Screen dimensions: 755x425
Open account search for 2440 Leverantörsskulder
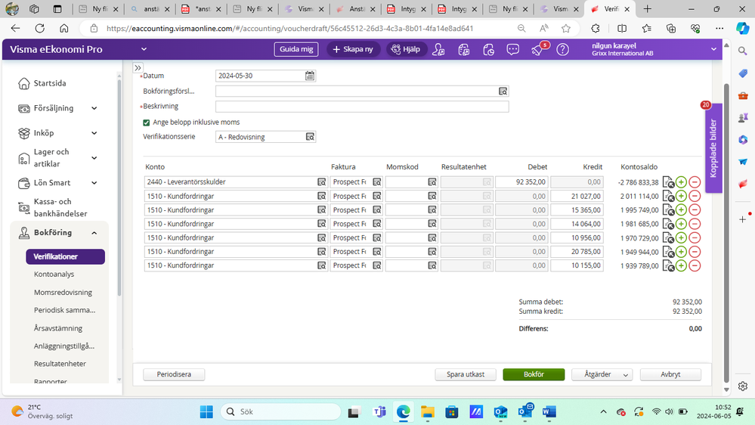click(321, 182)
